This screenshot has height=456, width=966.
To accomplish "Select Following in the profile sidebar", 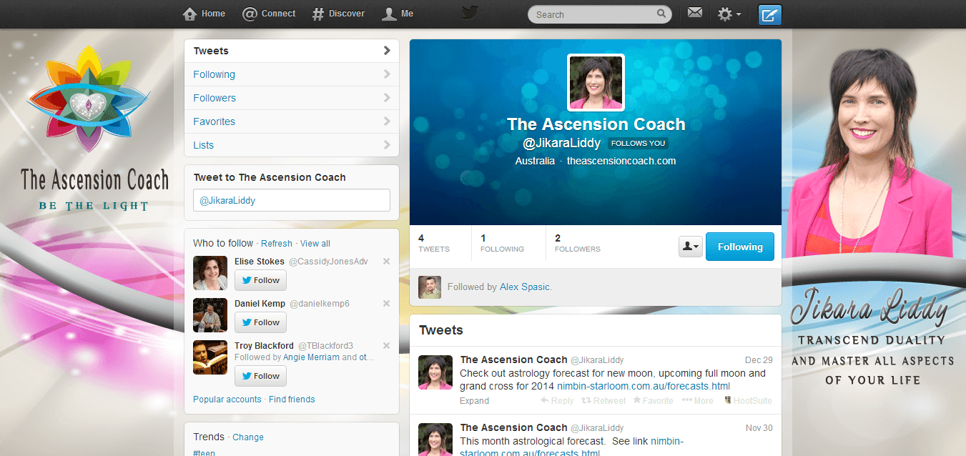I will (292, 74).
